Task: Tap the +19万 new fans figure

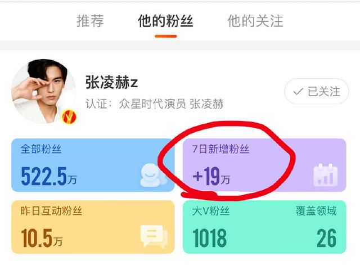Action: click(211, 176)
